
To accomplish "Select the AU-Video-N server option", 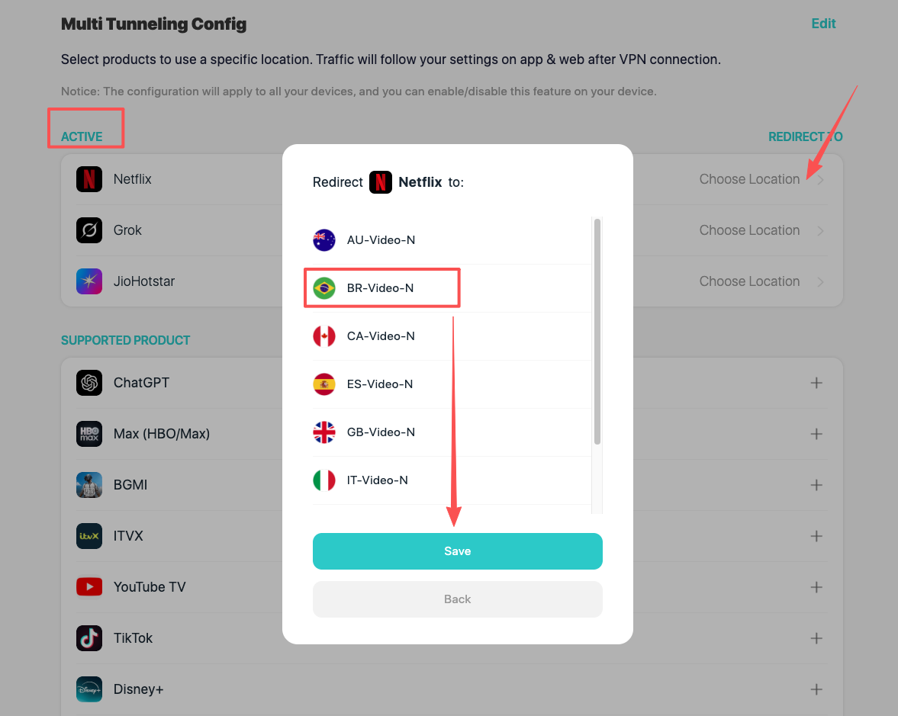I will (381, 239).
